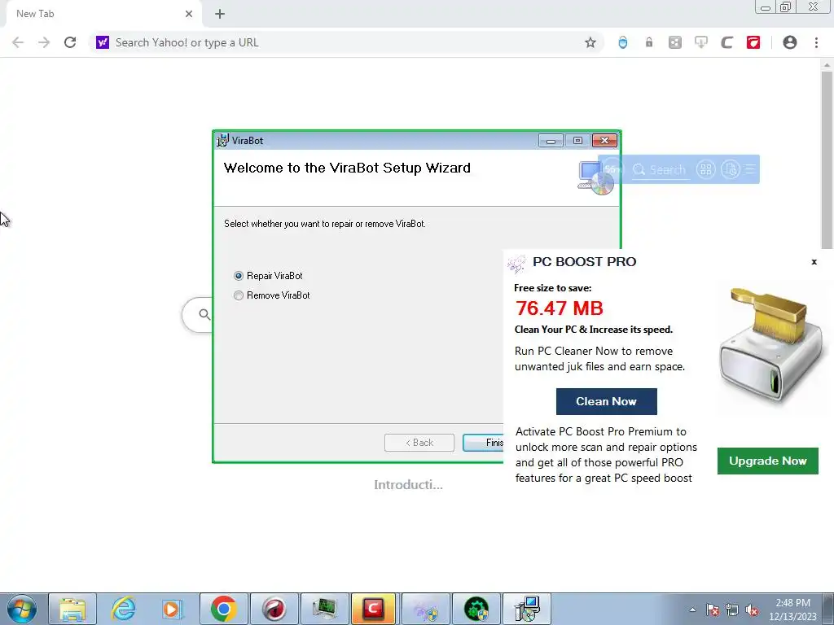Viewport: 834px width, 625px height.
Task: Open the Windows Start menu
Action: pyautogui.click(x=21, y=609)
